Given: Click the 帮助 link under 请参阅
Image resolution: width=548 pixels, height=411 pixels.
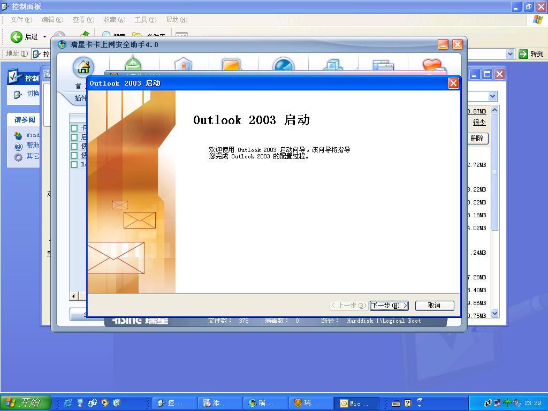Looking at the screenshot, I should point(33,146).
